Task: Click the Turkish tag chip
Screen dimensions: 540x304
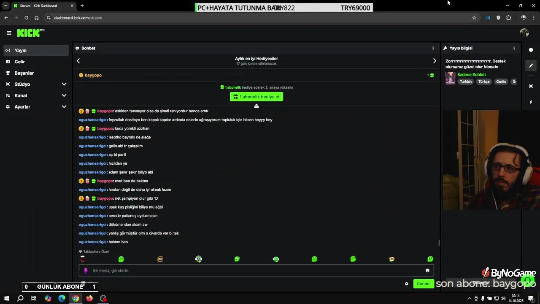Action: click(465, 81)
